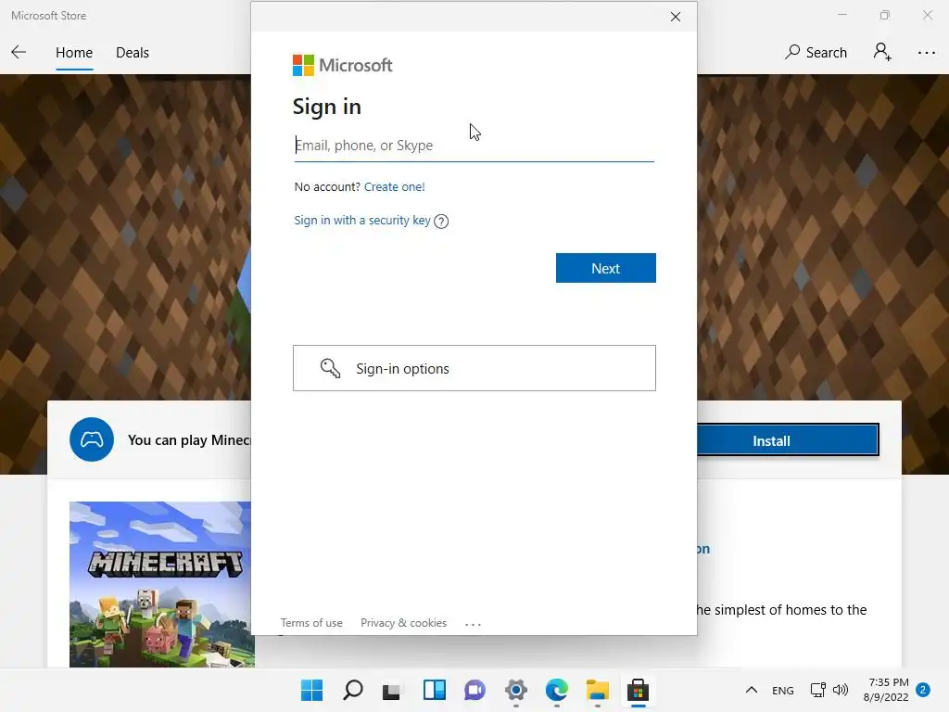Open Terms of use link
The height and width of the screenshot is (712, 949).
[x=311, y=623]
